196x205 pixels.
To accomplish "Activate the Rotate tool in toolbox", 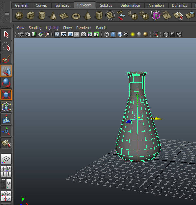I will 7,83.
